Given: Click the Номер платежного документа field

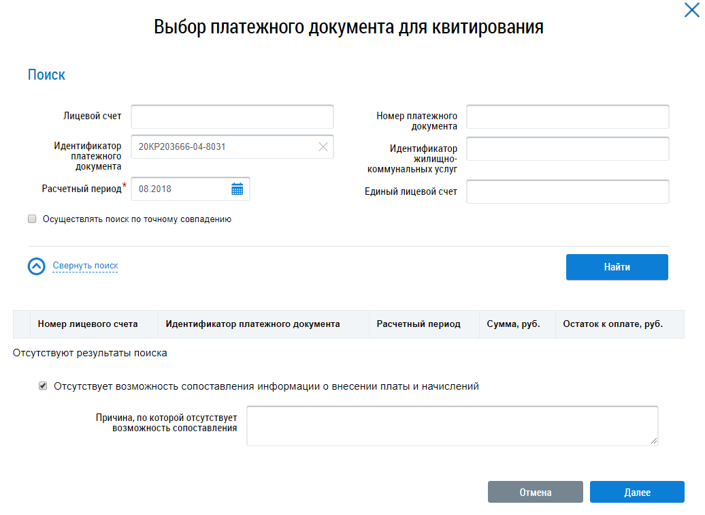Looking at the screenshot, I should coord(568,116).
